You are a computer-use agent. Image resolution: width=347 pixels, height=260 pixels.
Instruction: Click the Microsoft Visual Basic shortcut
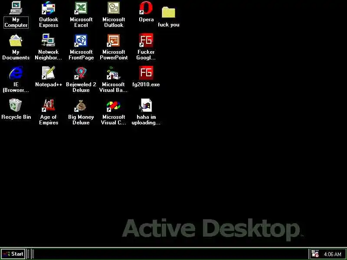click(x=114, y=73)
